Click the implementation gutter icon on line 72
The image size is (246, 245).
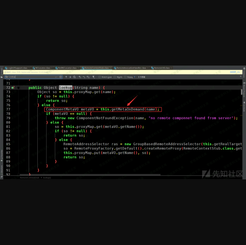(13, 88)
